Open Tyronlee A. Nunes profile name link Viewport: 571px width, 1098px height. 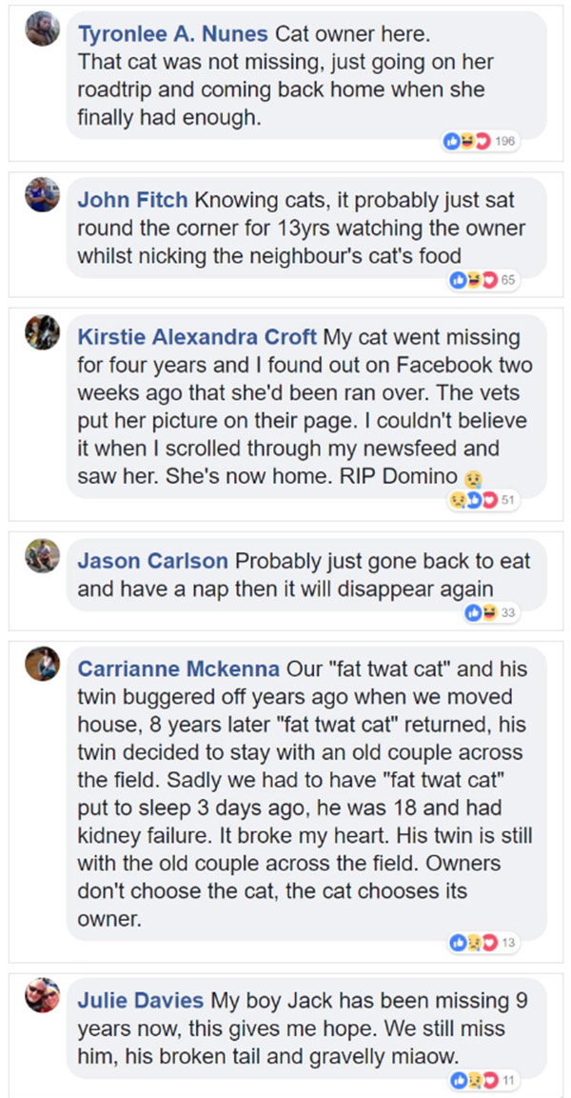pos(173,35)
